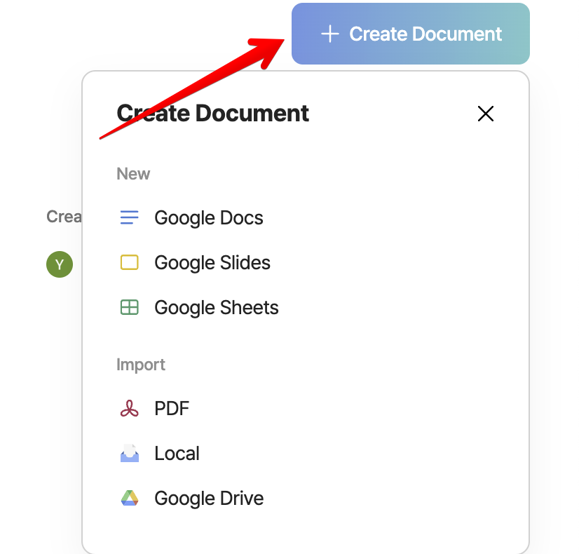
Task: Click the Create Document button
Action: pyautogui.click(x=411, y=34)
